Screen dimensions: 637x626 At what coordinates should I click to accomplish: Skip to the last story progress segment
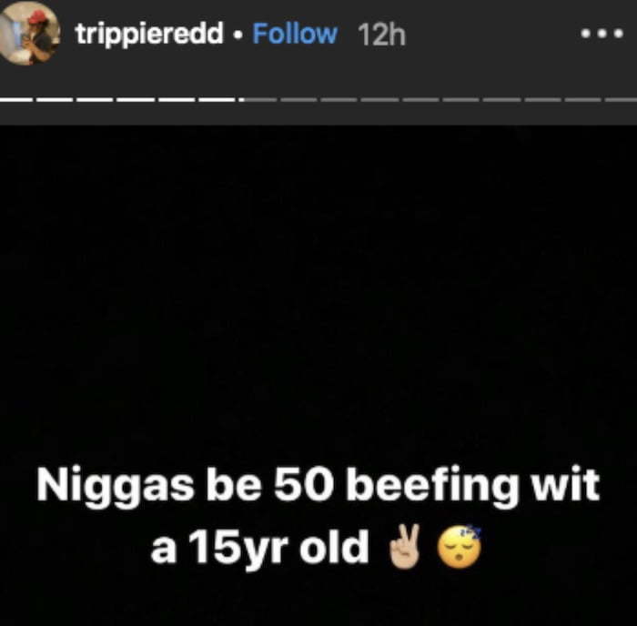(622, 99)
